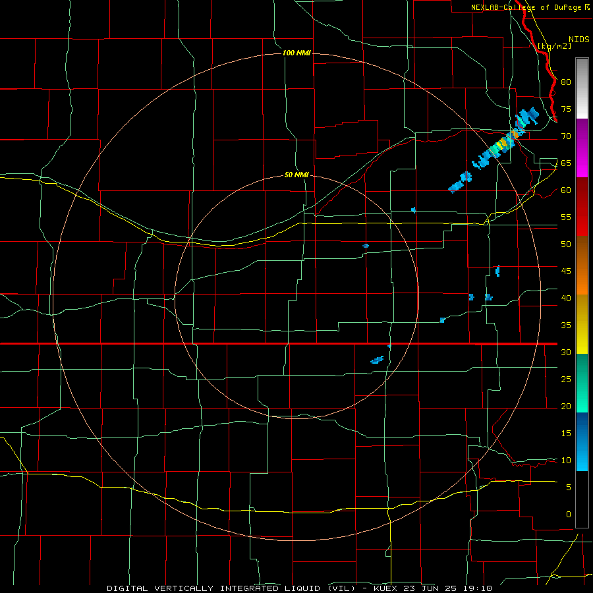This screenshot has height=593, width=593.
Task: Click the 75 value on the color scale
Action: pos(566,109)
